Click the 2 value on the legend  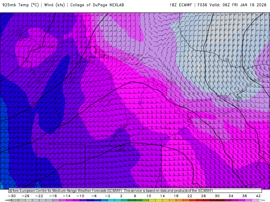(x=122, y=196)
